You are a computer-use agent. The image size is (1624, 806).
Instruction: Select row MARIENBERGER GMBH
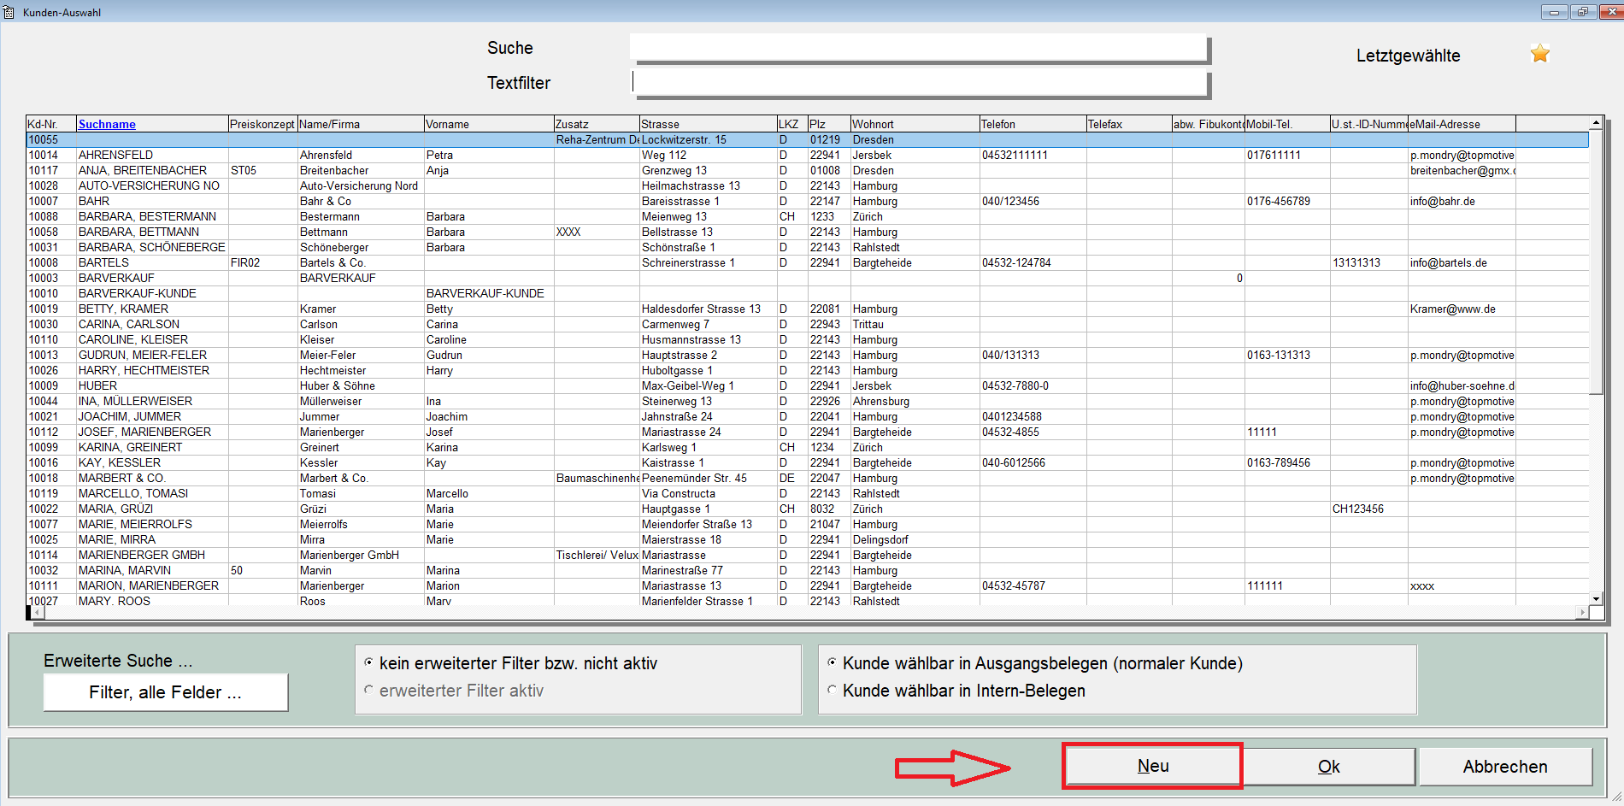[x=808, y=555]
